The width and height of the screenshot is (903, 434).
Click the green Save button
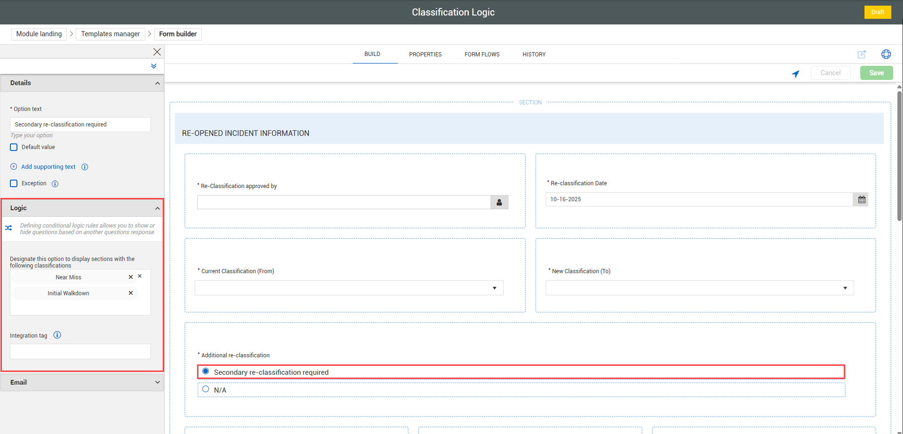click(876, 73)
